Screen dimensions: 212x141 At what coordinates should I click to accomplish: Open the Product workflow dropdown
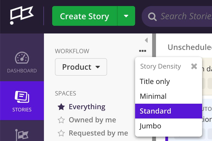click(81, 67)
